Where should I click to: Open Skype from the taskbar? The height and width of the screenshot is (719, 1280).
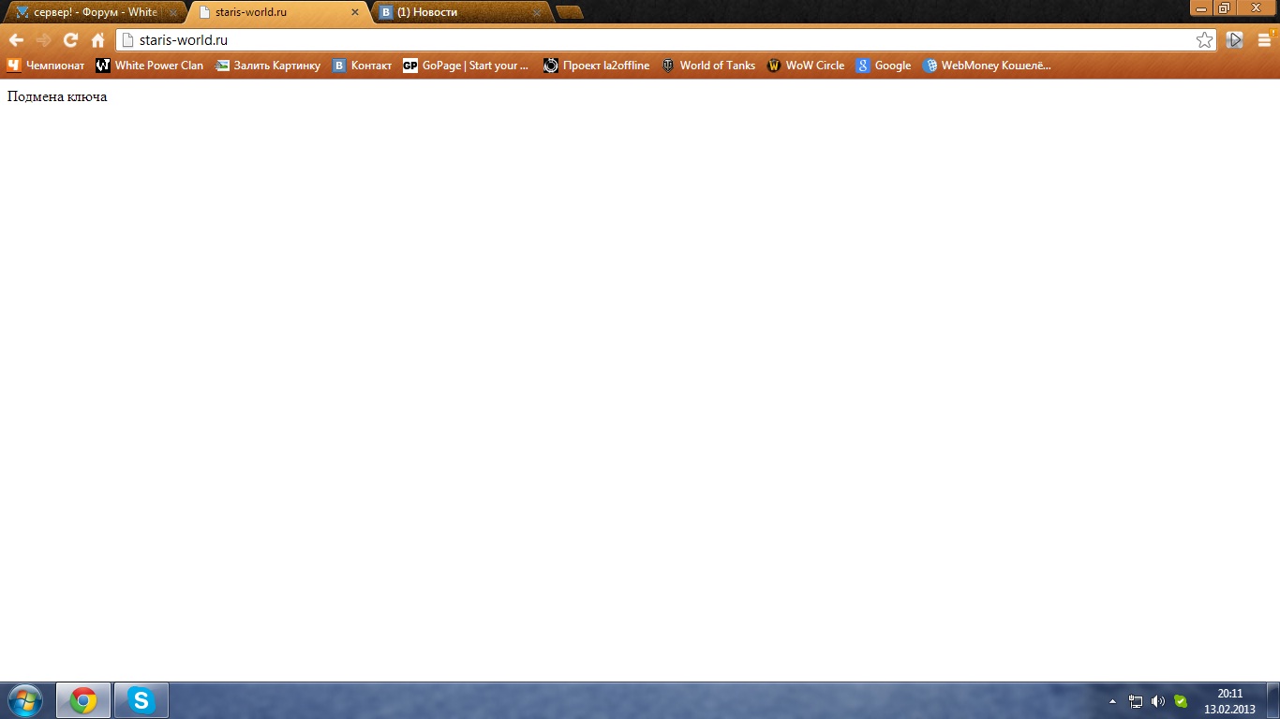[x=141, y=700]
